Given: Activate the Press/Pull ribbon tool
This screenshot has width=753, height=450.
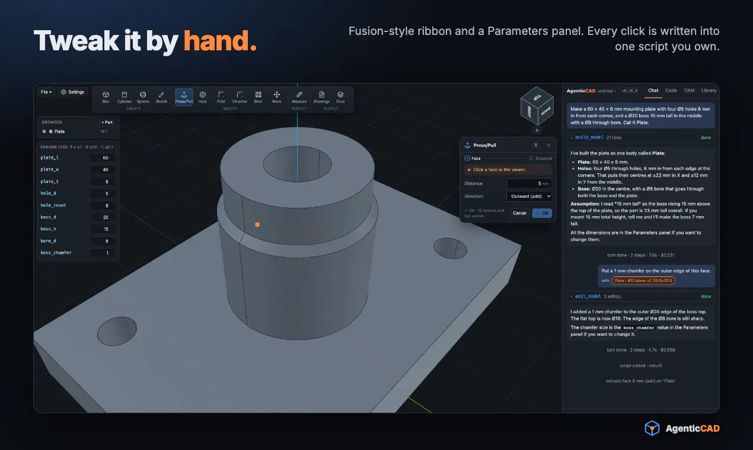Looking at the screenshot, I should tap(184, 97).
